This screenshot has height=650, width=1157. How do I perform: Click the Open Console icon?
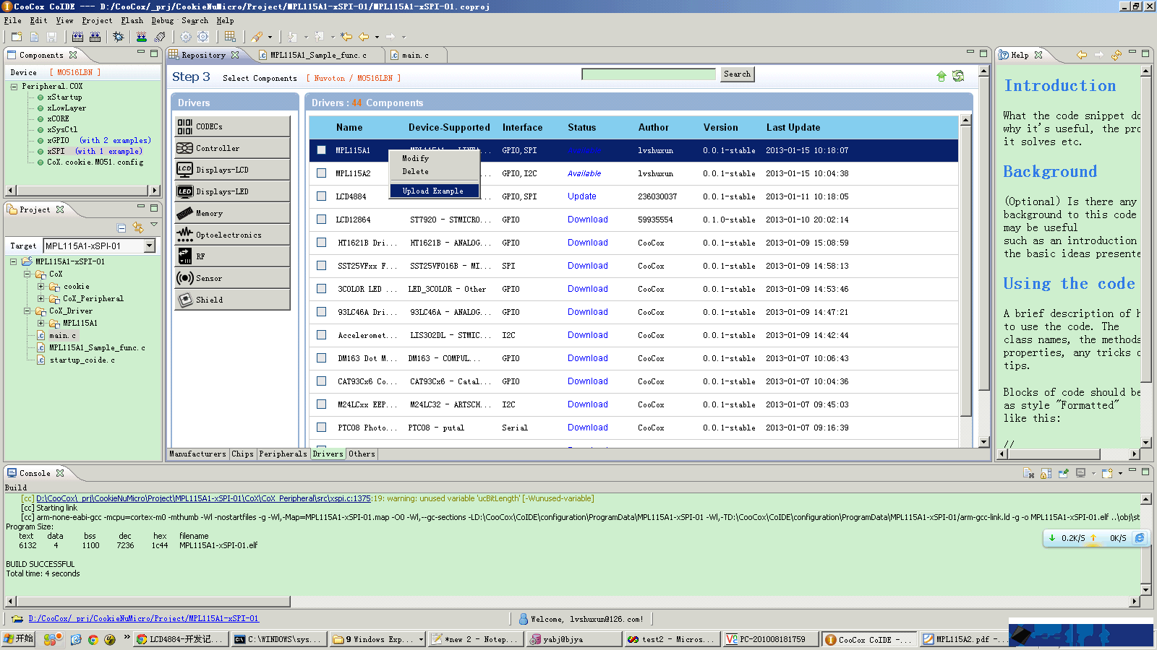[x=1107, y=473]
